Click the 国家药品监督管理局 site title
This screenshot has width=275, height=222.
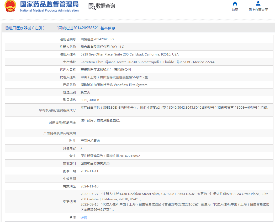(x=49, y=4)
